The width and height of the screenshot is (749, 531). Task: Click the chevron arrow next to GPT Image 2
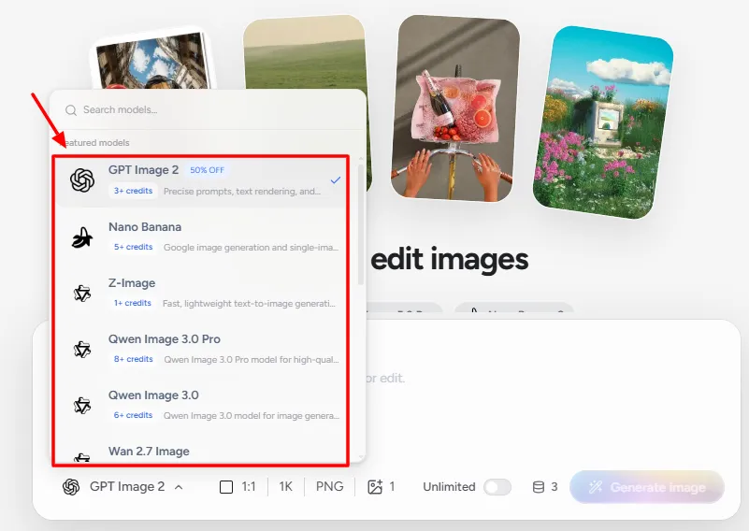pyautogui.click(x=179, y=488)
